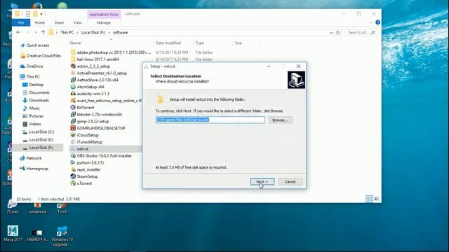Screen dimensions: 449x252
Task: Expand address bar history dropdown
Action: (x=331, y=33)
